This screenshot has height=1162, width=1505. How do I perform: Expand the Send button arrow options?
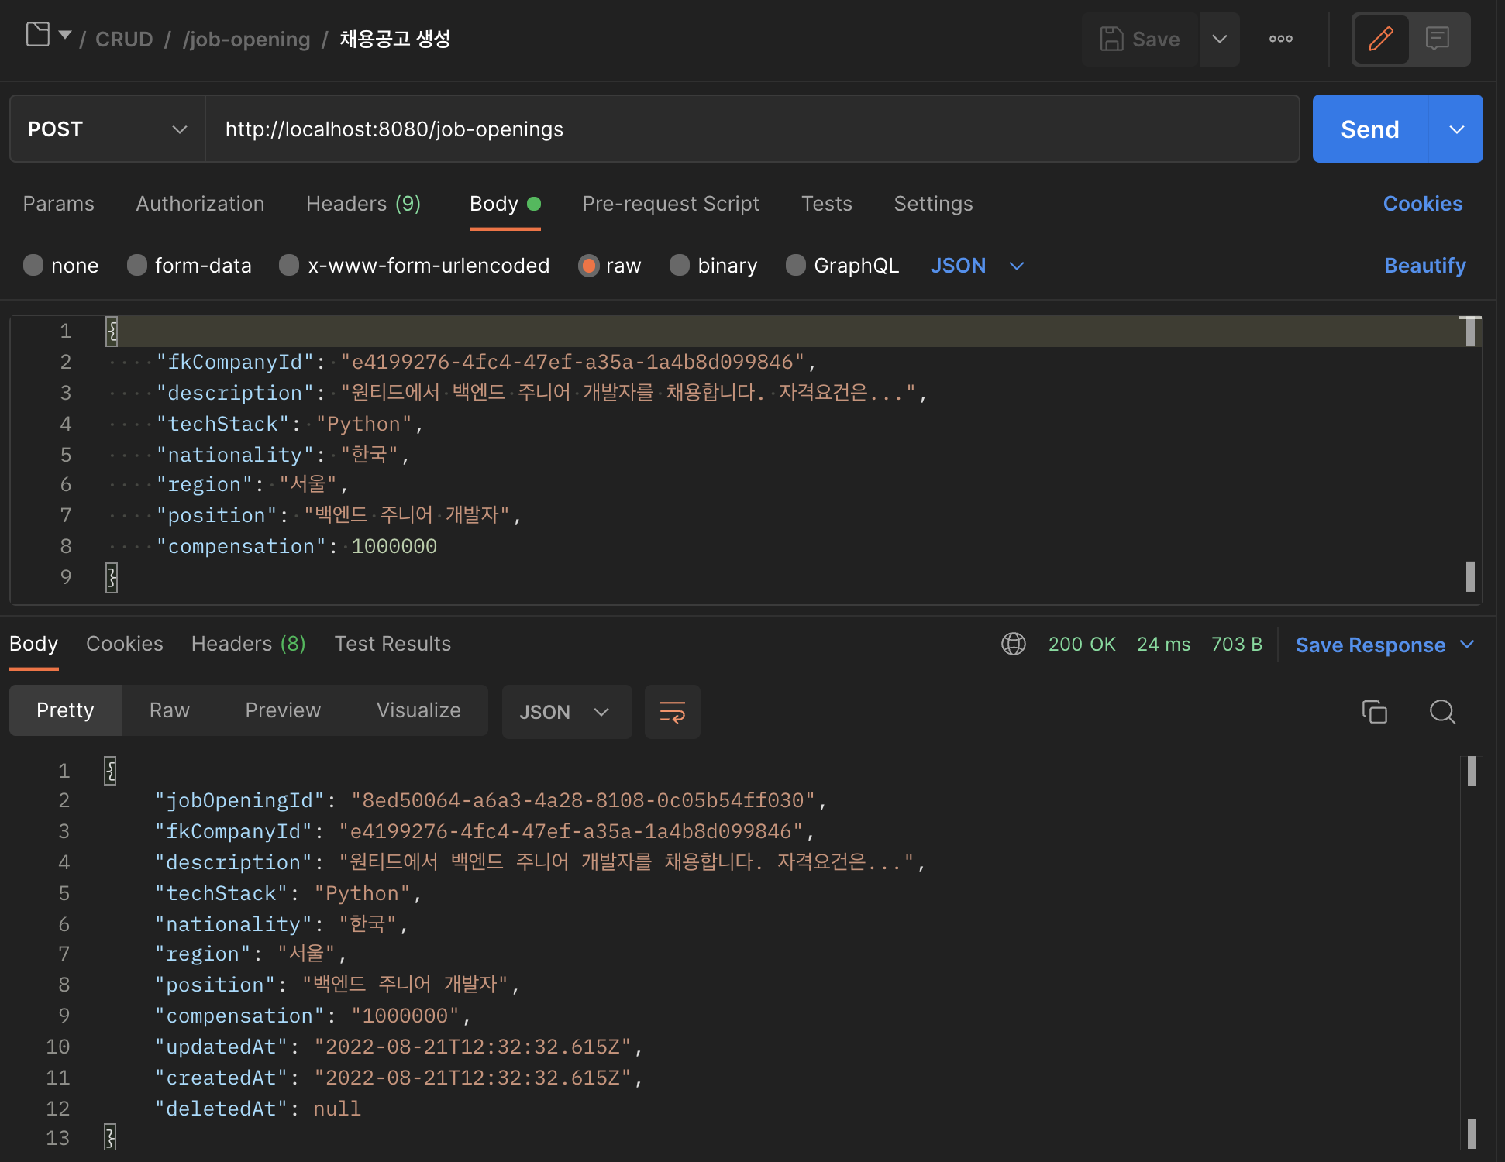click(x=1456, y=129)
